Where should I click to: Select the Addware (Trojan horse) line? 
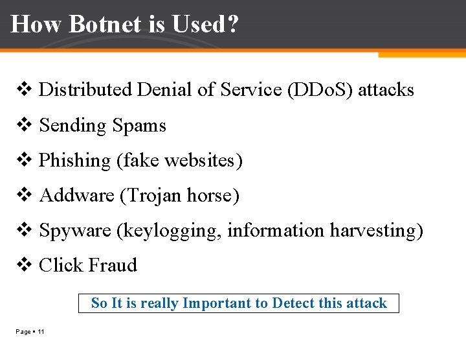pos(139,196)
